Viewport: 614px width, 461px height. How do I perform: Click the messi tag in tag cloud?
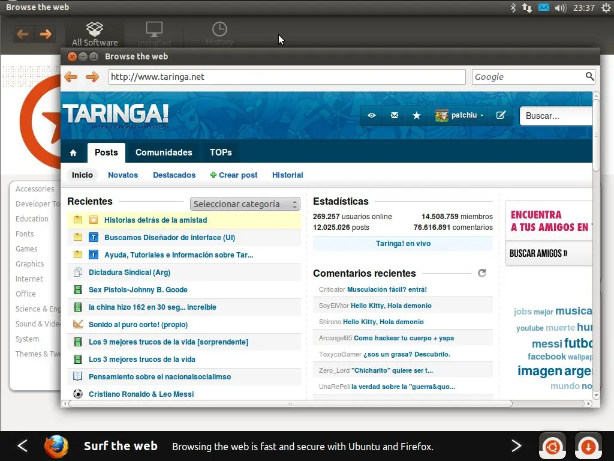point(547,344)
